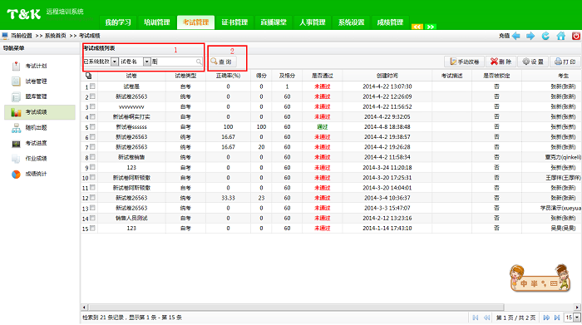This screenshot has width=582, height=325.
Task: Check row 5 新试卷ssssss checkbox
Action: [x=92, y=126]
